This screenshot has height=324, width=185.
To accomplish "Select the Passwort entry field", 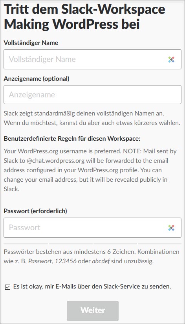I will click(x=93, y=227).
